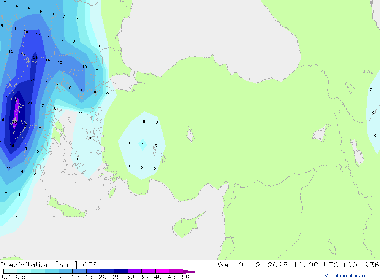
Task: Pick the 5–10 mm legend color
Action: (65, 271)
